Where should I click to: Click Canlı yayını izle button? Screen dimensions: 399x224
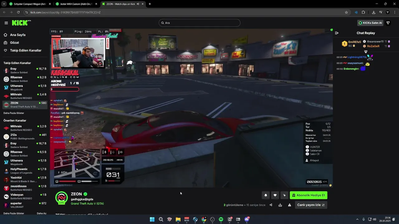click(311, 205)
